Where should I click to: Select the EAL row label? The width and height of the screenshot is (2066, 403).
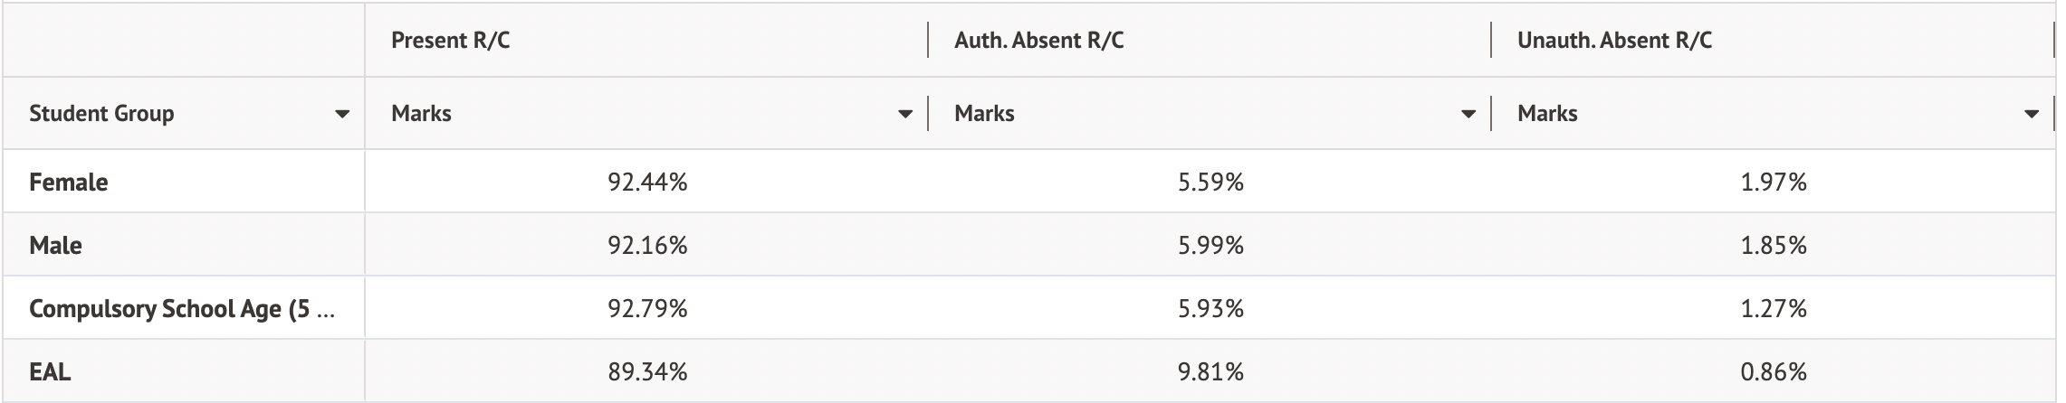click(x=50, y=371)
